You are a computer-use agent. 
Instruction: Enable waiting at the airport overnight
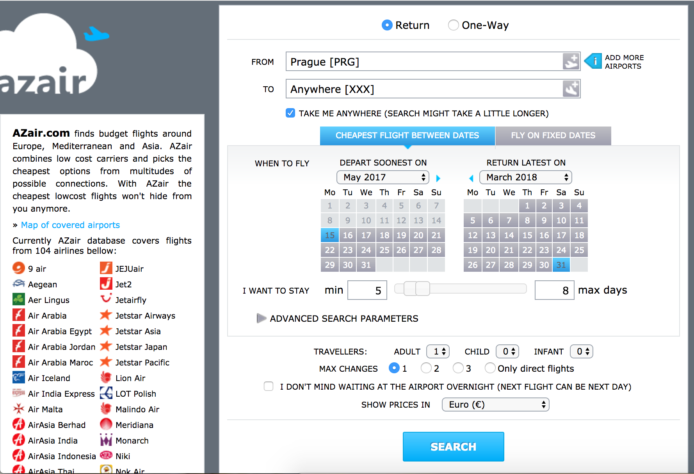coord(269,386)
